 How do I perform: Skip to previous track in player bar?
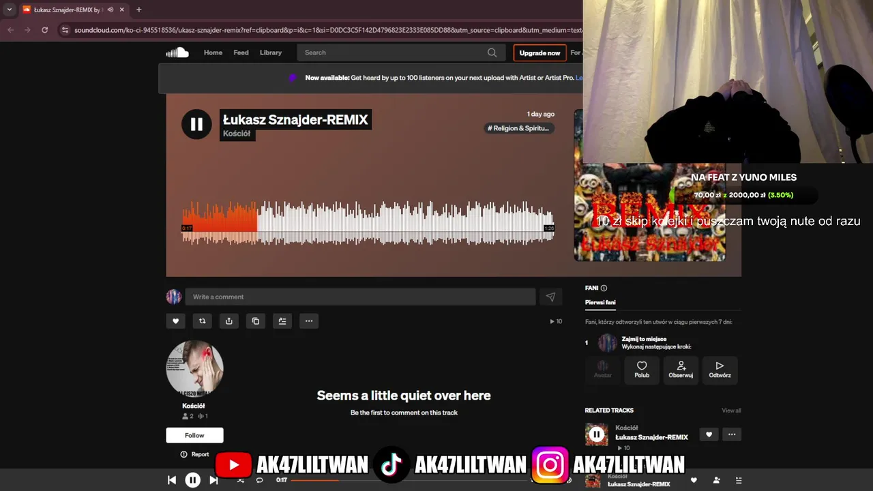click(x=172, y=480)
